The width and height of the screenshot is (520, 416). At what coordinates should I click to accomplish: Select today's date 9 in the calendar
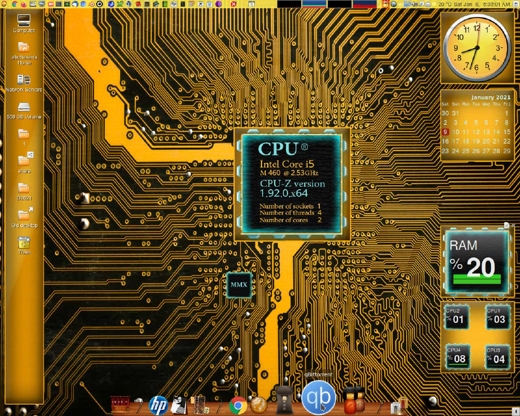tap(445, 132)
